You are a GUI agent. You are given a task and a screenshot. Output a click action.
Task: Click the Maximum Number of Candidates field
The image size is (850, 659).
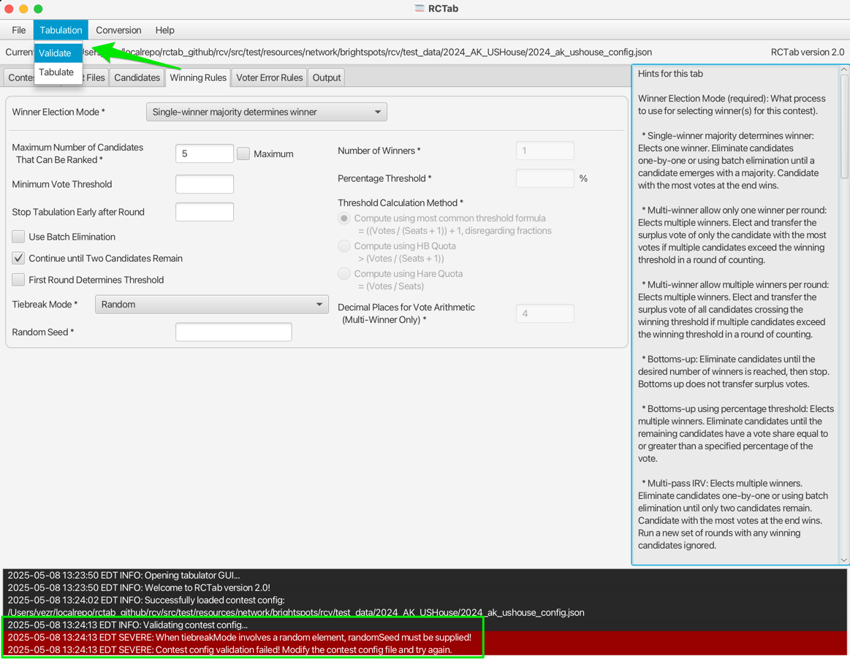(205, 154)
